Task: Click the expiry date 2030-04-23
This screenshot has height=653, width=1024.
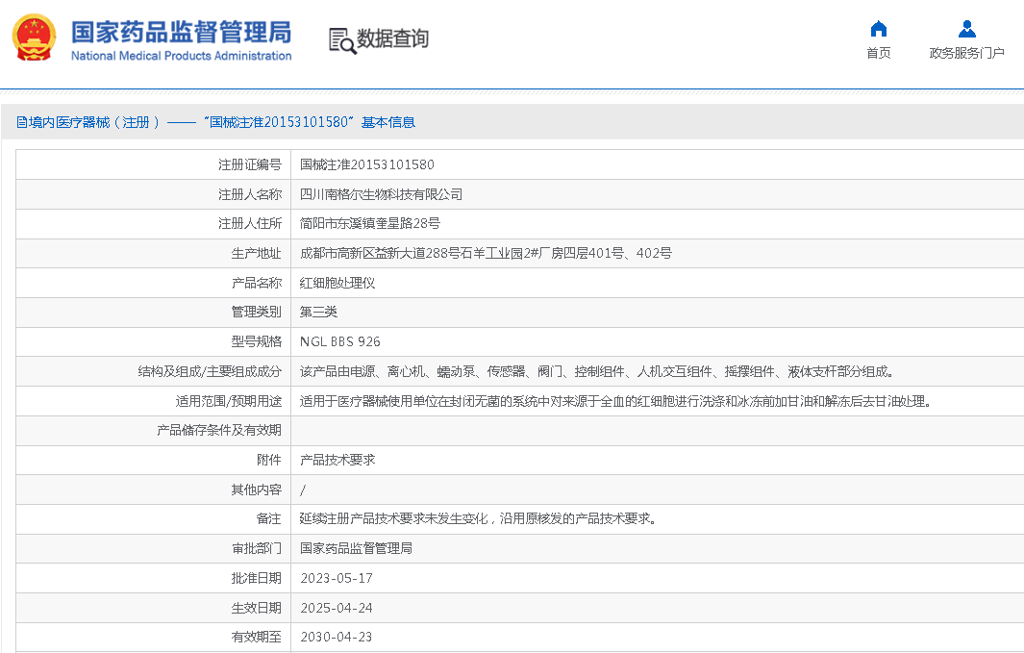Action: point(336,637)
